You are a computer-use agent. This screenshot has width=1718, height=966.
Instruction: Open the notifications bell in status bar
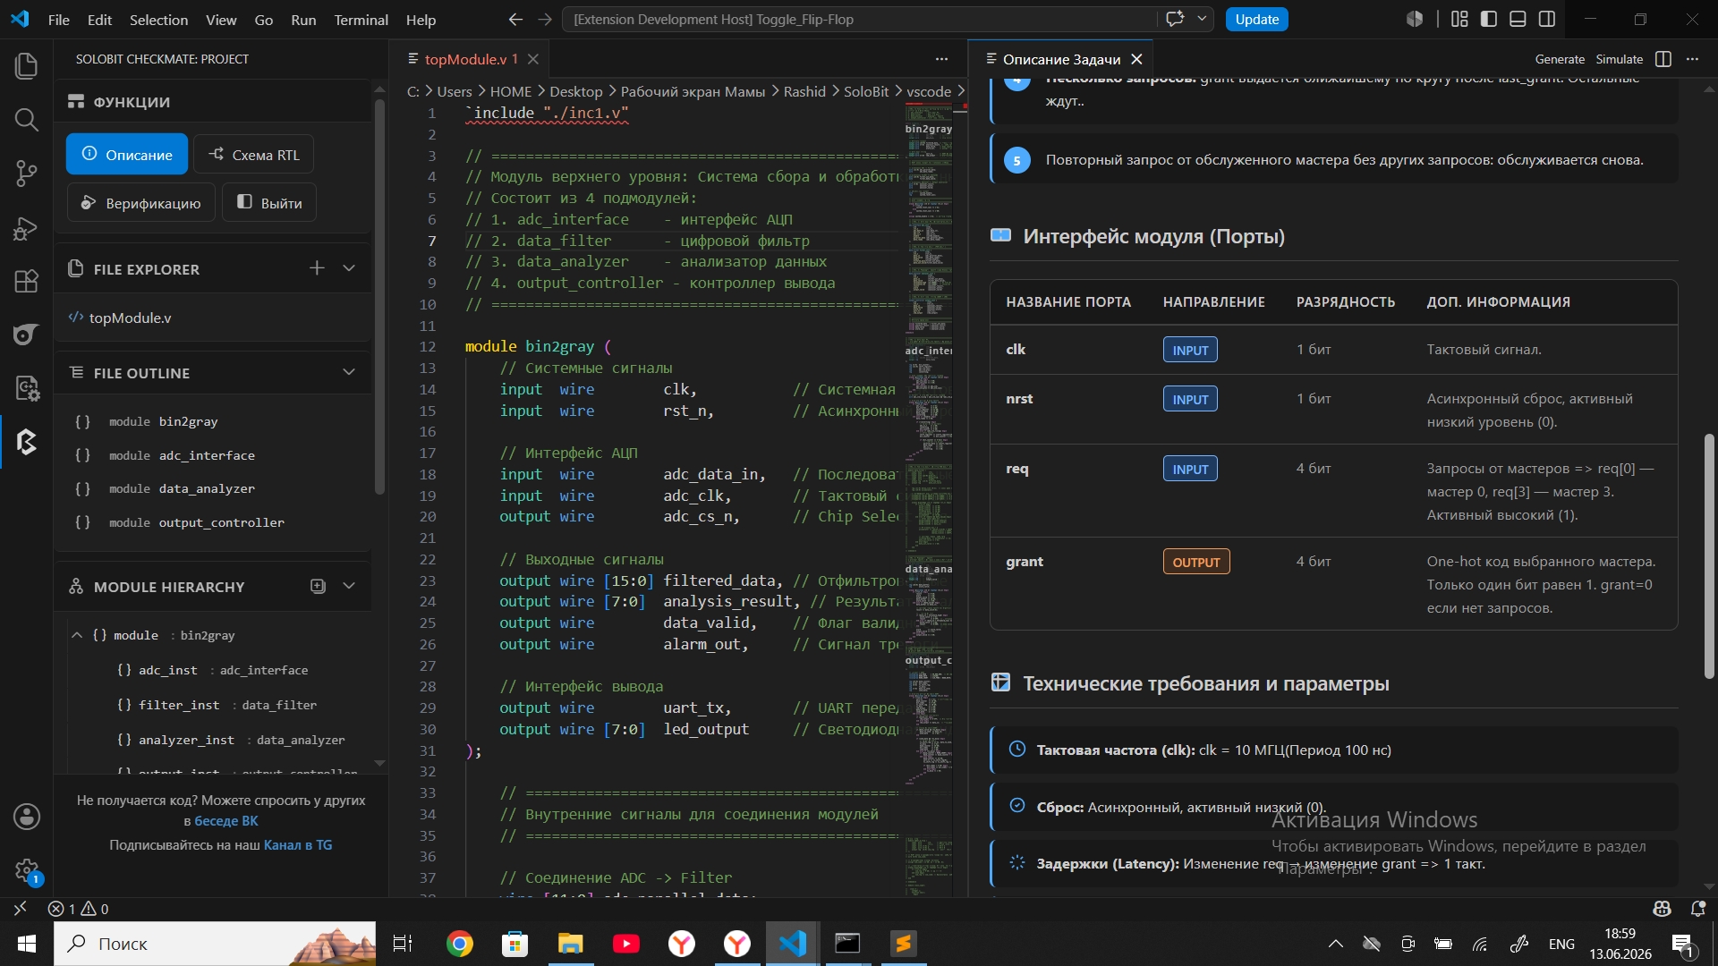coord(1698,909)
